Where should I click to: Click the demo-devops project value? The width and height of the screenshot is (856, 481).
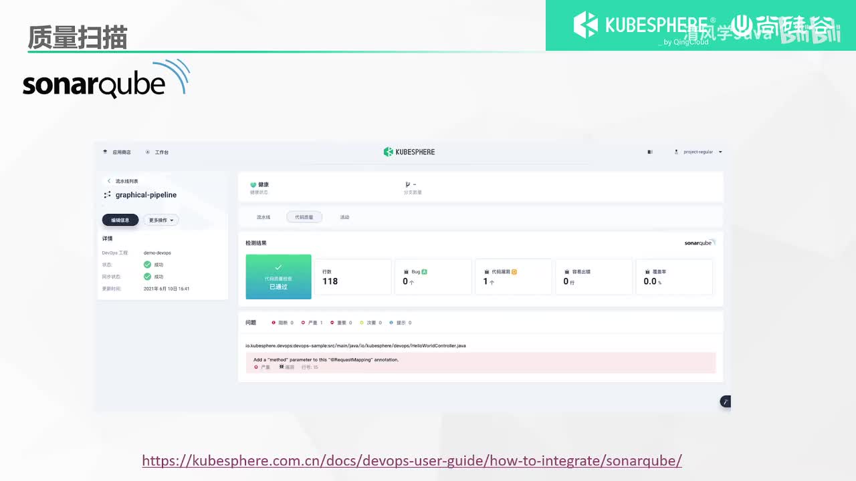tap(157, 253)
